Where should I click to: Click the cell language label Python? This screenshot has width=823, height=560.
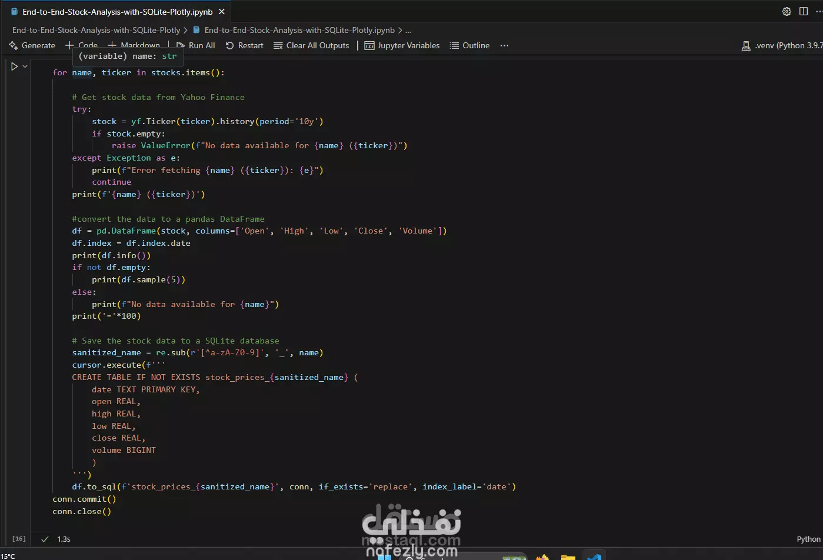pos(808,539)
